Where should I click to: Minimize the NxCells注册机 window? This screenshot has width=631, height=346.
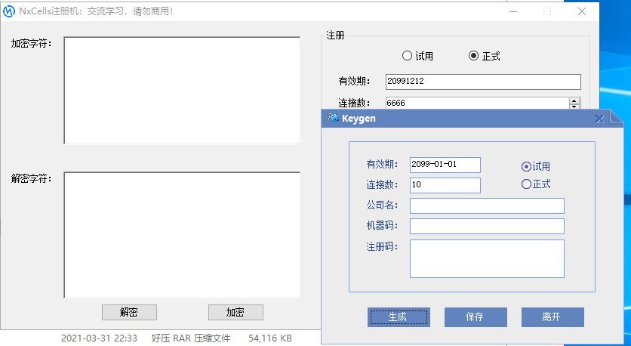(x=513, y=11)
